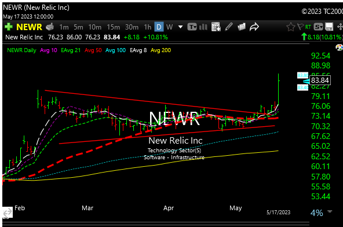Image resolution: width=343 pixels, height=227 pixels.
Task: Click the May month label on time axis
Action: (x=236, y=208)
